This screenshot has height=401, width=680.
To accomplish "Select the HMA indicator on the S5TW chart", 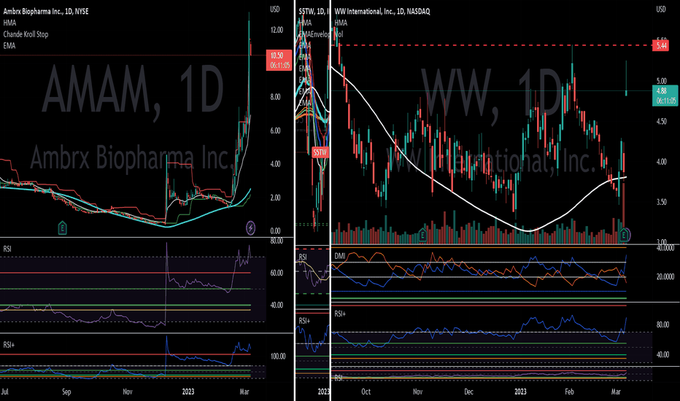I will [305, 23].
